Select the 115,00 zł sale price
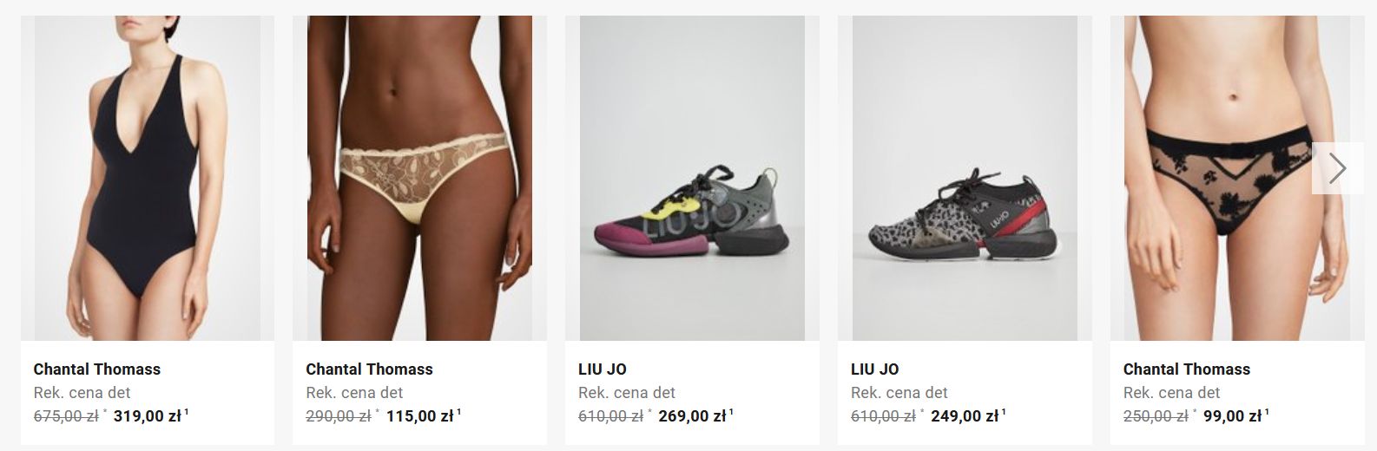This screenshot has height=451, width=1377. (x=419, y=415)
